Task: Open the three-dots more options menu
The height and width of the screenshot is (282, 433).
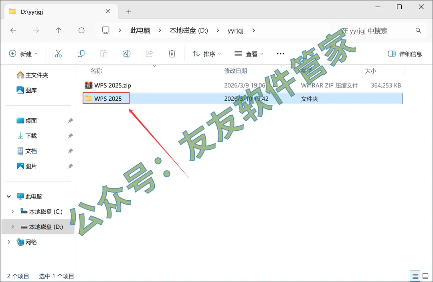Action: [281, 54]
